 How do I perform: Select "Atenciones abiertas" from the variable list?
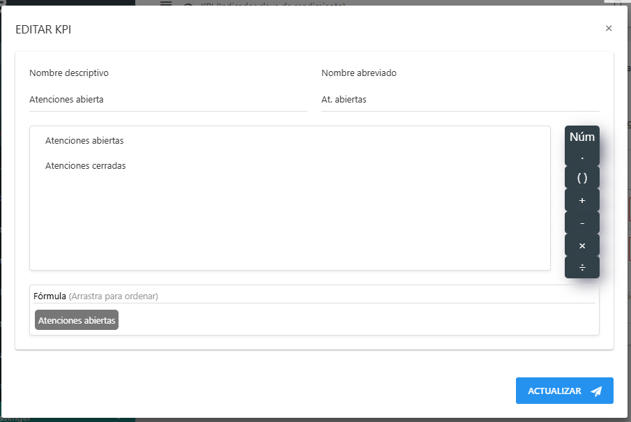click(84, 140)
